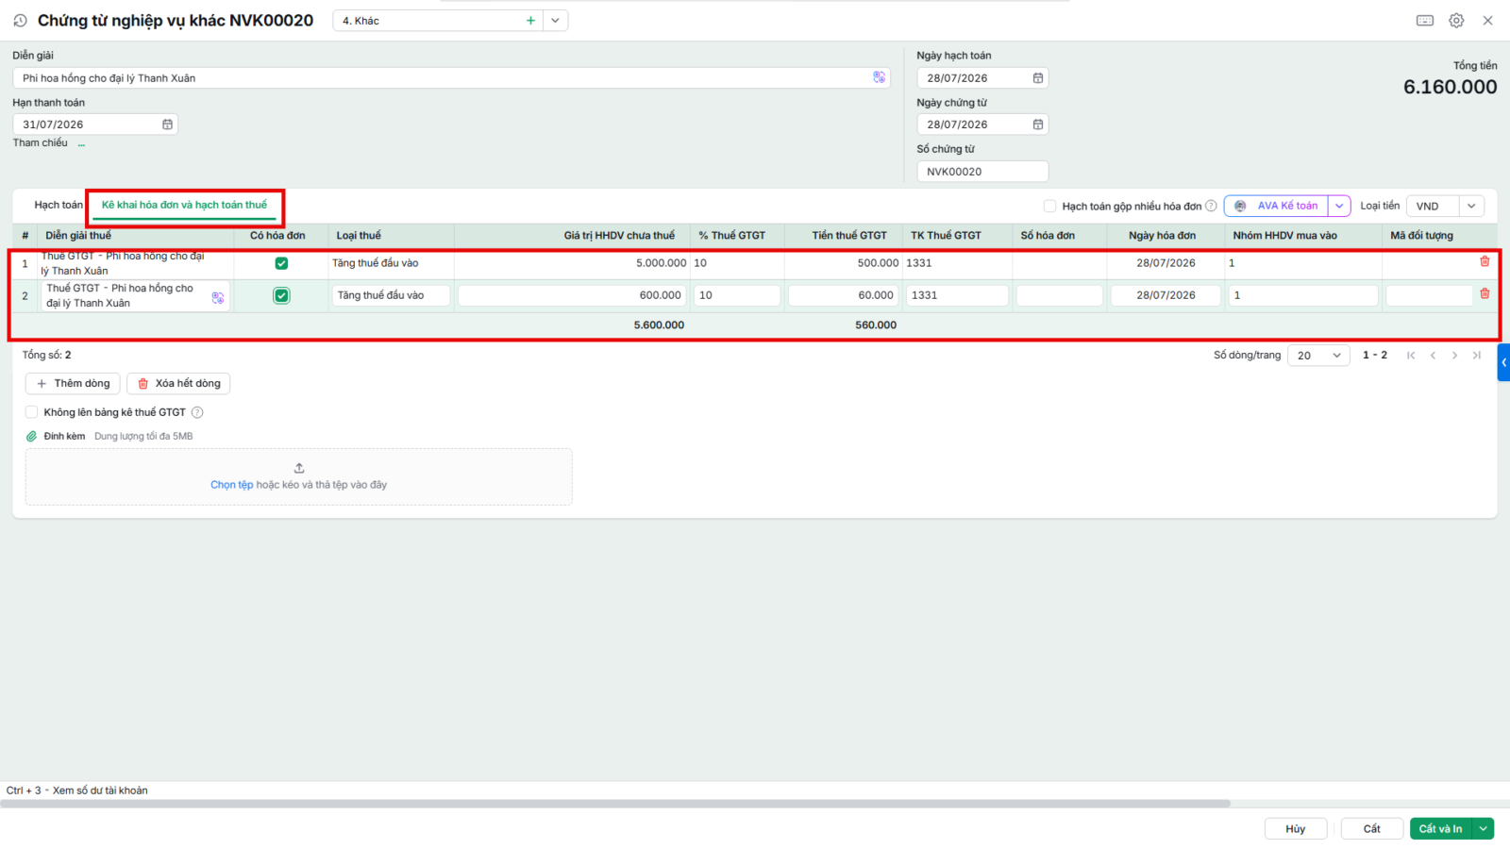Close the voucher form with the X icon
Image resolution: width=1510 pixels, height=849 pixels.
click(1487, 21)
